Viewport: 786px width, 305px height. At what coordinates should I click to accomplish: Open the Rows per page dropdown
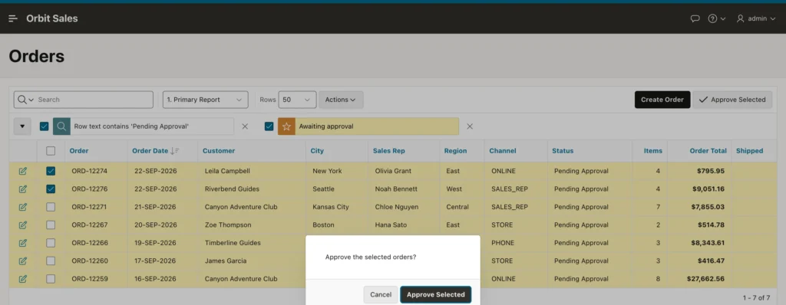click(297, 100)
